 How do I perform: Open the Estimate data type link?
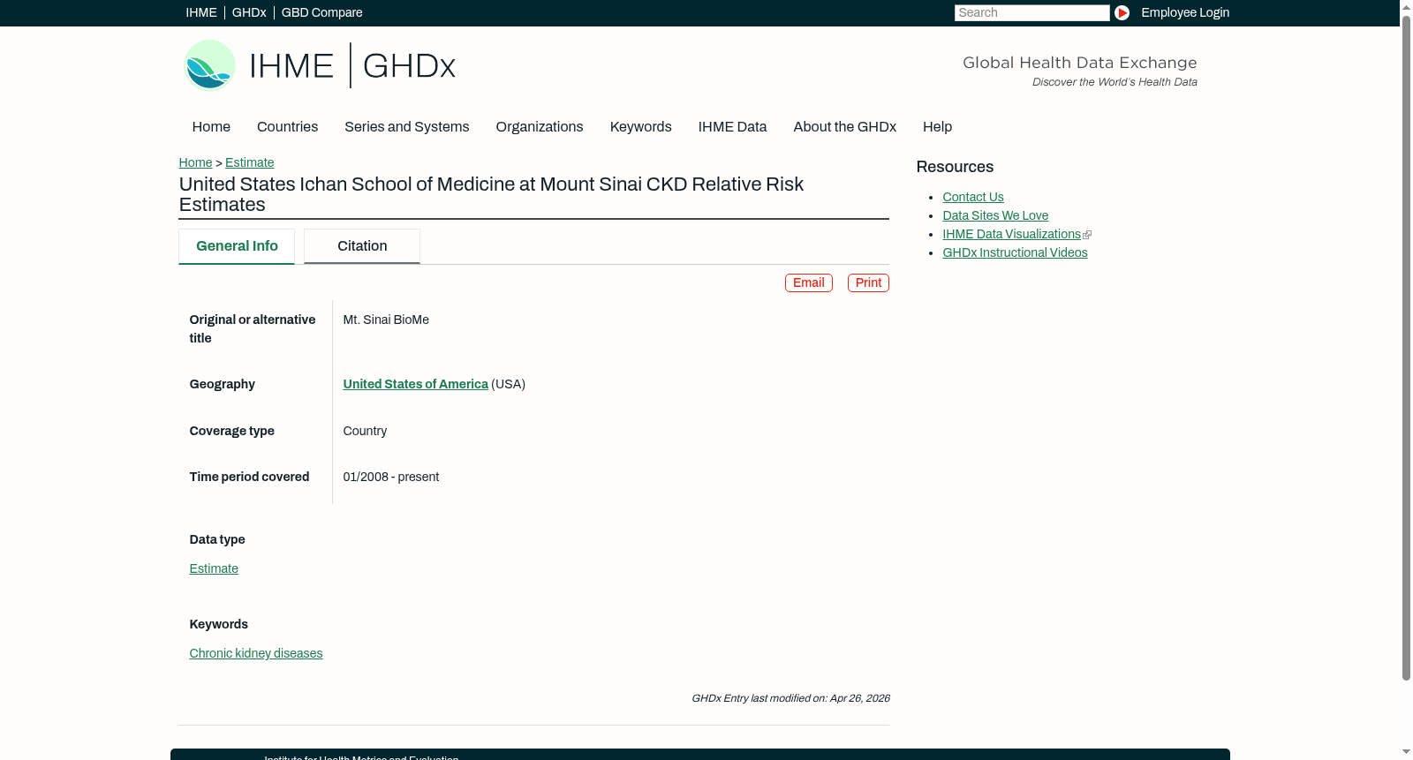click(214, 568)
